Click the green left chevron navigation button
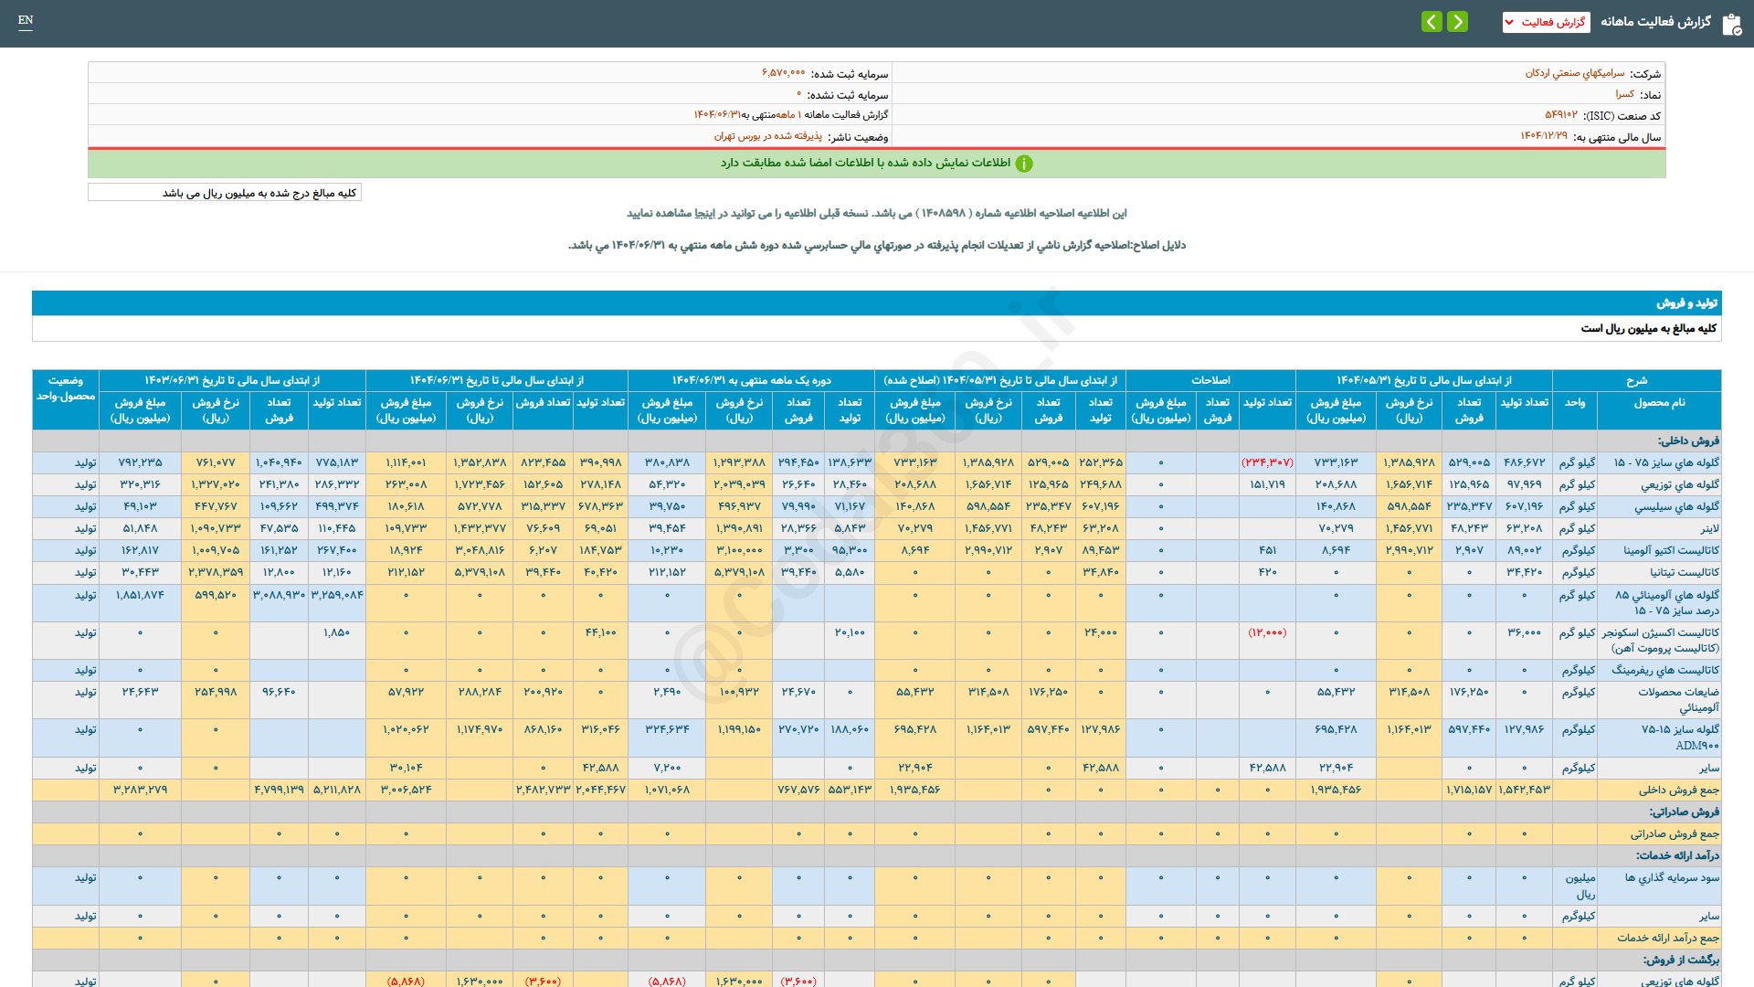Viewport: 1754px width, 987px height. pos(1432,21)
